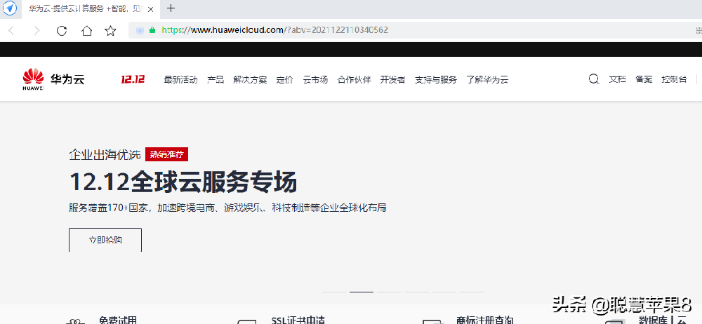
Task: Click the 服务覆盖170+国家 description text
Action: click(x=227, y=208)
